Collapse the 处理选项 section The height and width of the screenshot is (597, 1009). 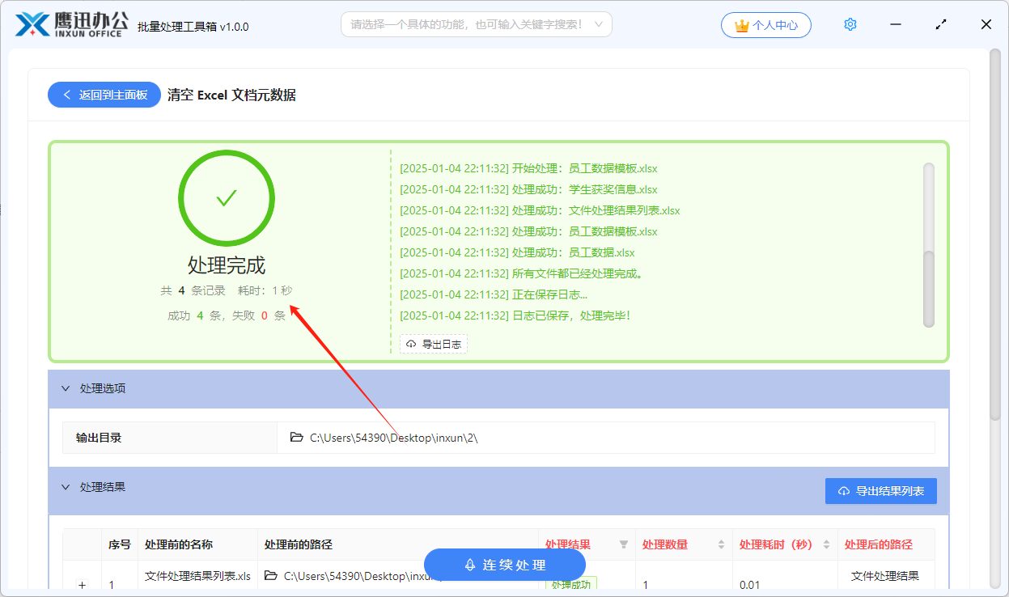(66, 388)
